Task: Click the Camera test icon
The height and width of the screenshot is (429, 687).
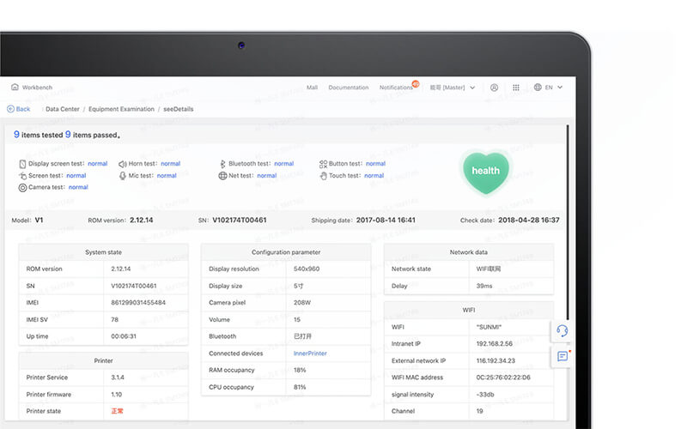Action: pyautogui.click(x=22, y=187)
